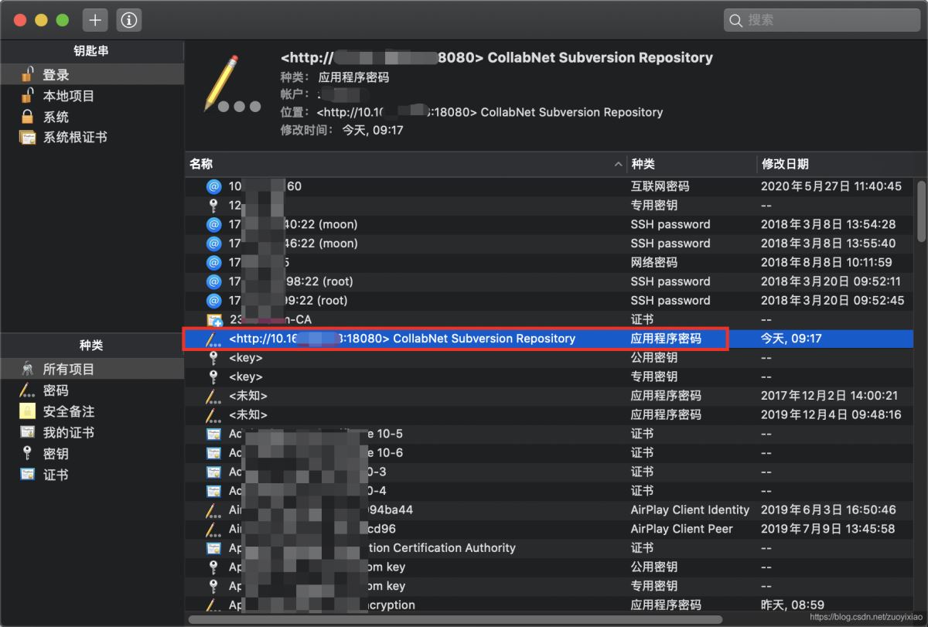Select <未知> row dated 2017年12月2日

550,396
